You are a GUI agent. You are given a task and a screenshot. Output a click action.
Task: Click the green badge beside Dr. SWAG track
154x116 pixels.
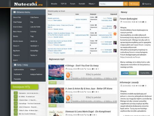tap(16, 96)
